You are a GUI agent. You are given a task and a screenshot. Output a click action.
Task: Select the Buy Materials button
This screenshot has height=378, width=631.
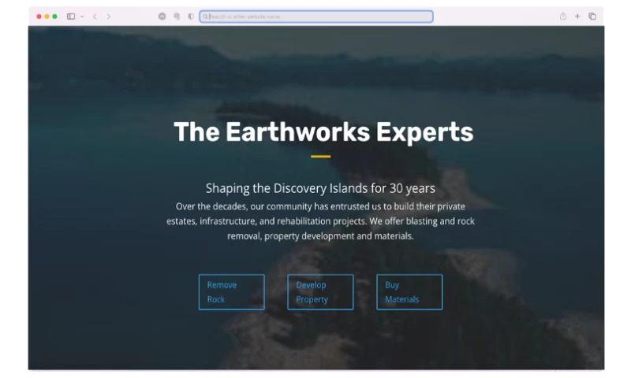click(x=409, y=292)
